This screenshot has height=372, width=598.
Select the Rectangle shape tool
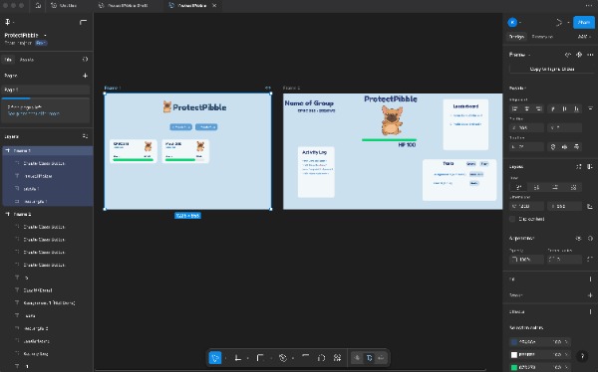point(260,358)
